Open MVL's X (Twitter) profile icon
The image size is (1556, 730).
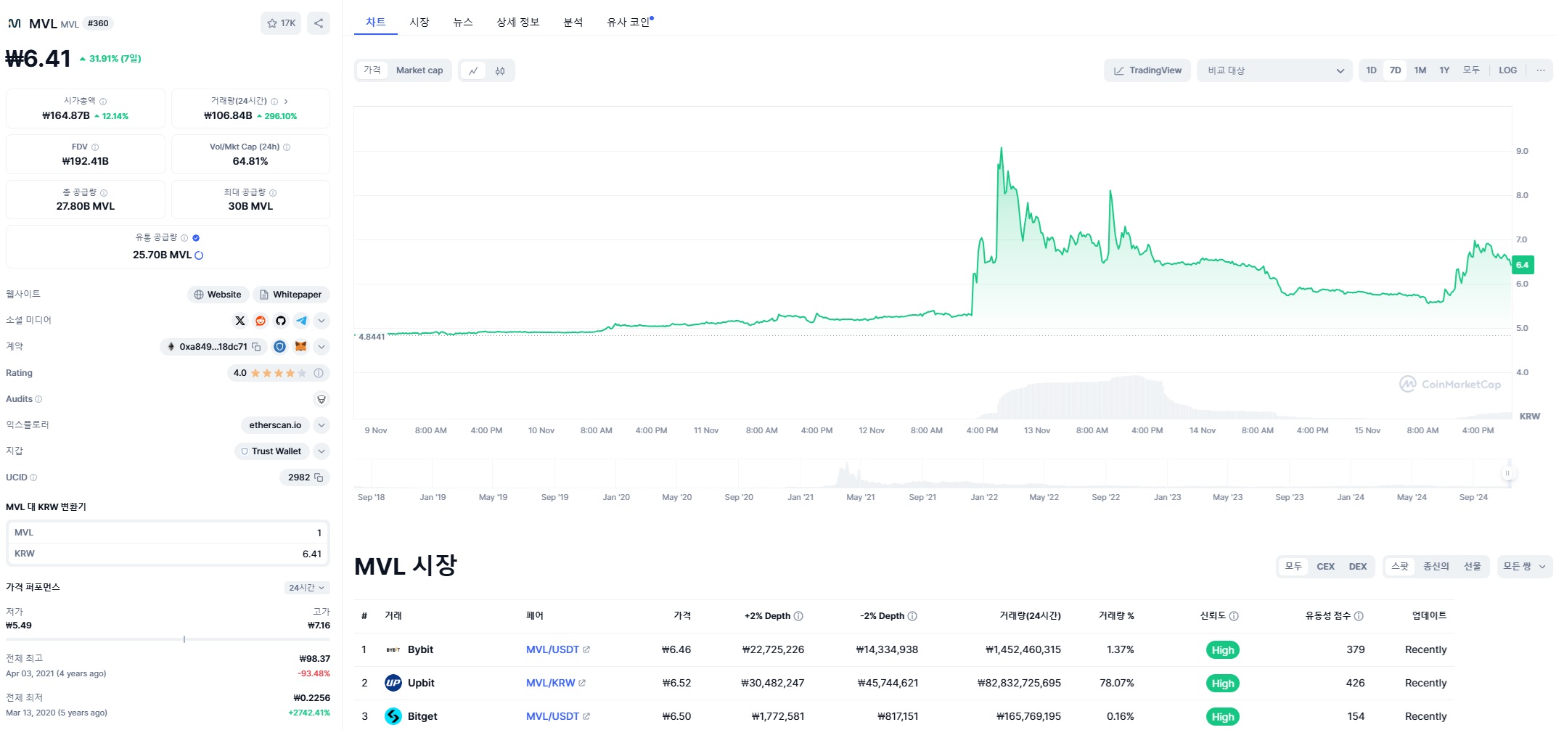coord(240,321)
